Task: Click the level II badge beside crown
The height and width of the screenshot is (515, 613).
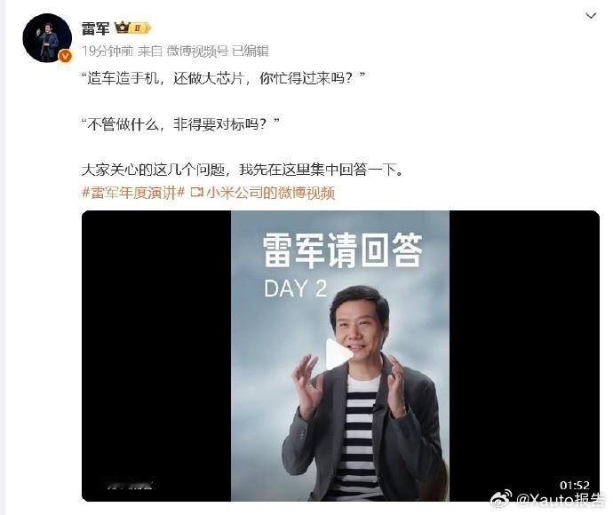Action: click(x=140, y=28)
